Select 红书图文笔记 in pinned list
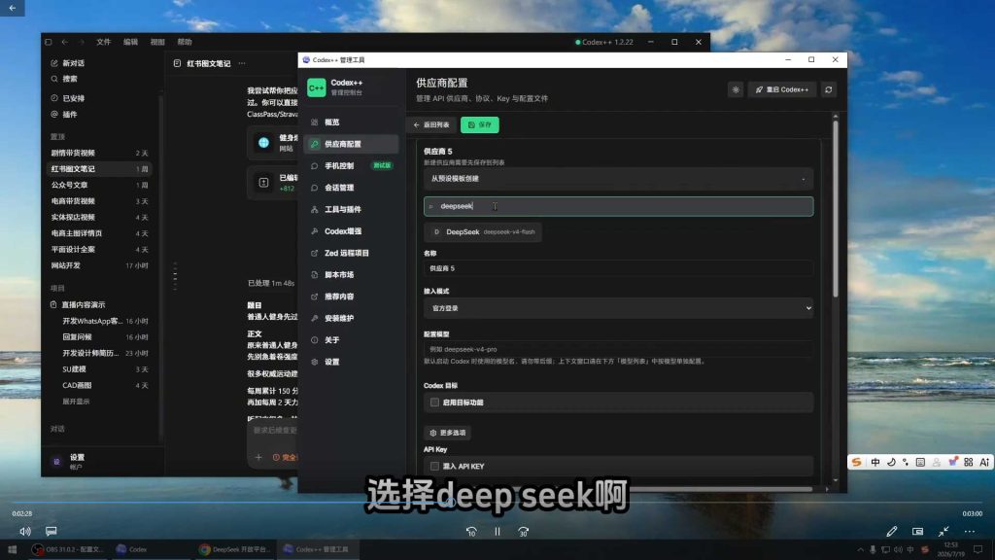995x560 pixels. 100,169
